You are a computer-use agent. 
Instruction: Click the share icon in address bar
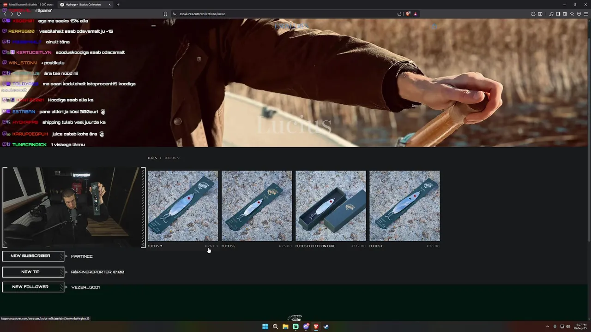point(399,14)
